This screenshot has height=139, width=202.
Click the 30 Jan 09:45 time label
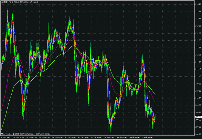70,137
